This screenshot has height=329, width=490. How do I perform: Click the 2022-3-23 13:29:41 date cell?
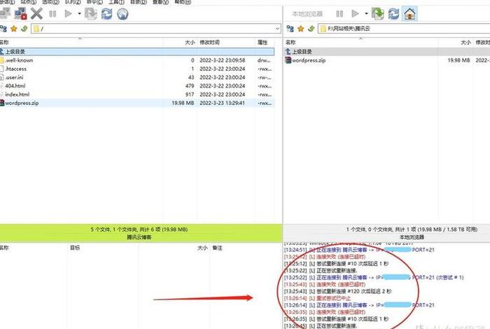coord(222,103)
